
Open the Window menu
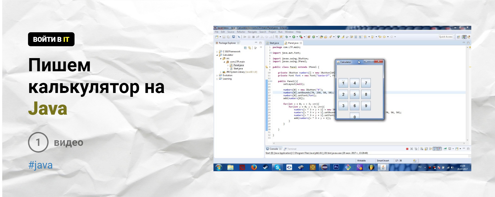tap(289, 32)
